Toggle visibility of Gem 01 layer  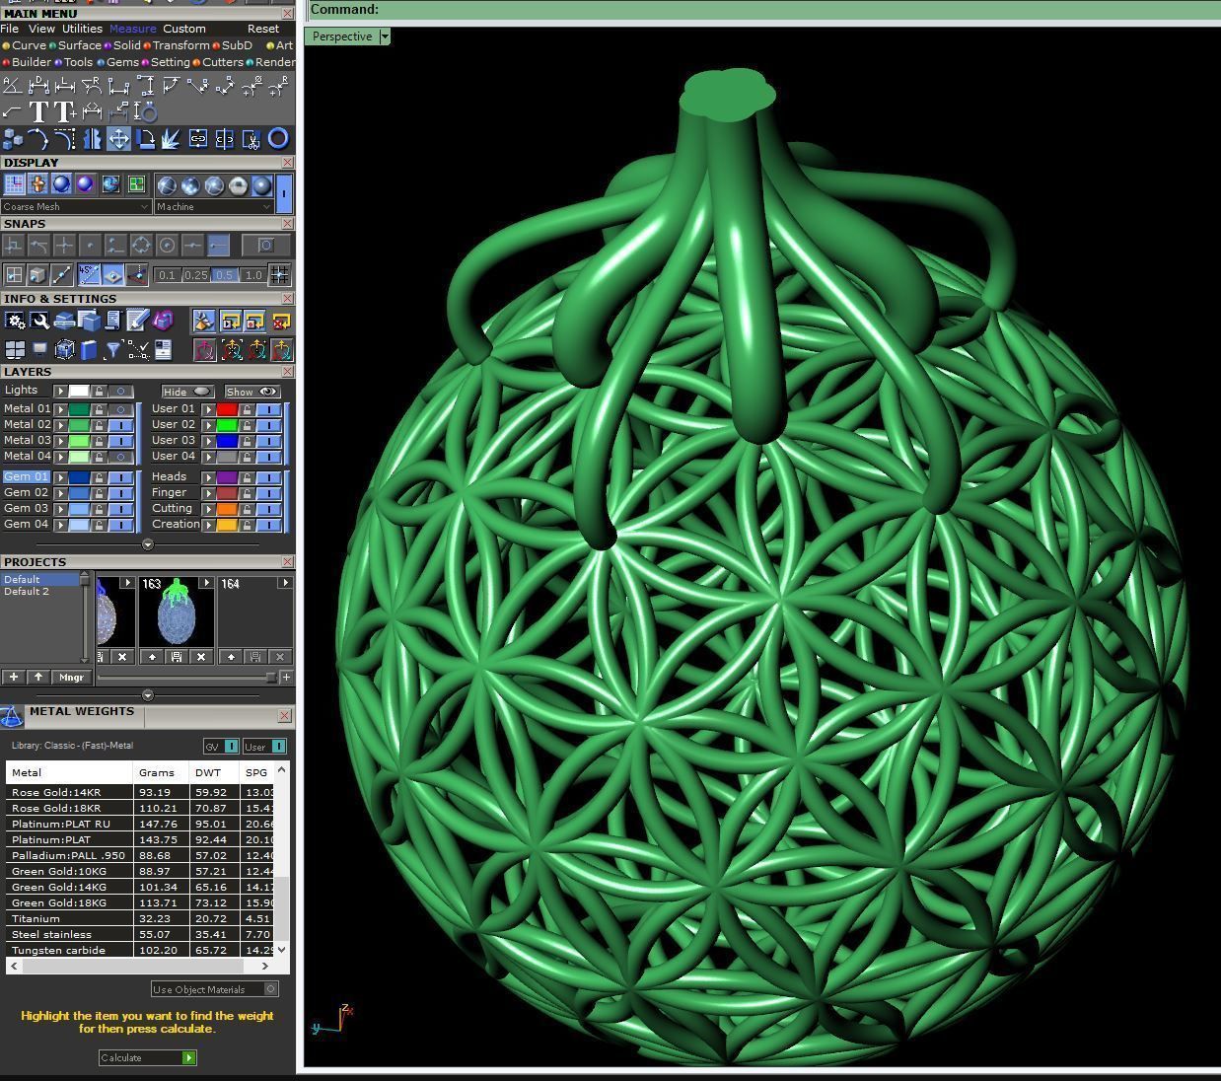click(120, 477)
